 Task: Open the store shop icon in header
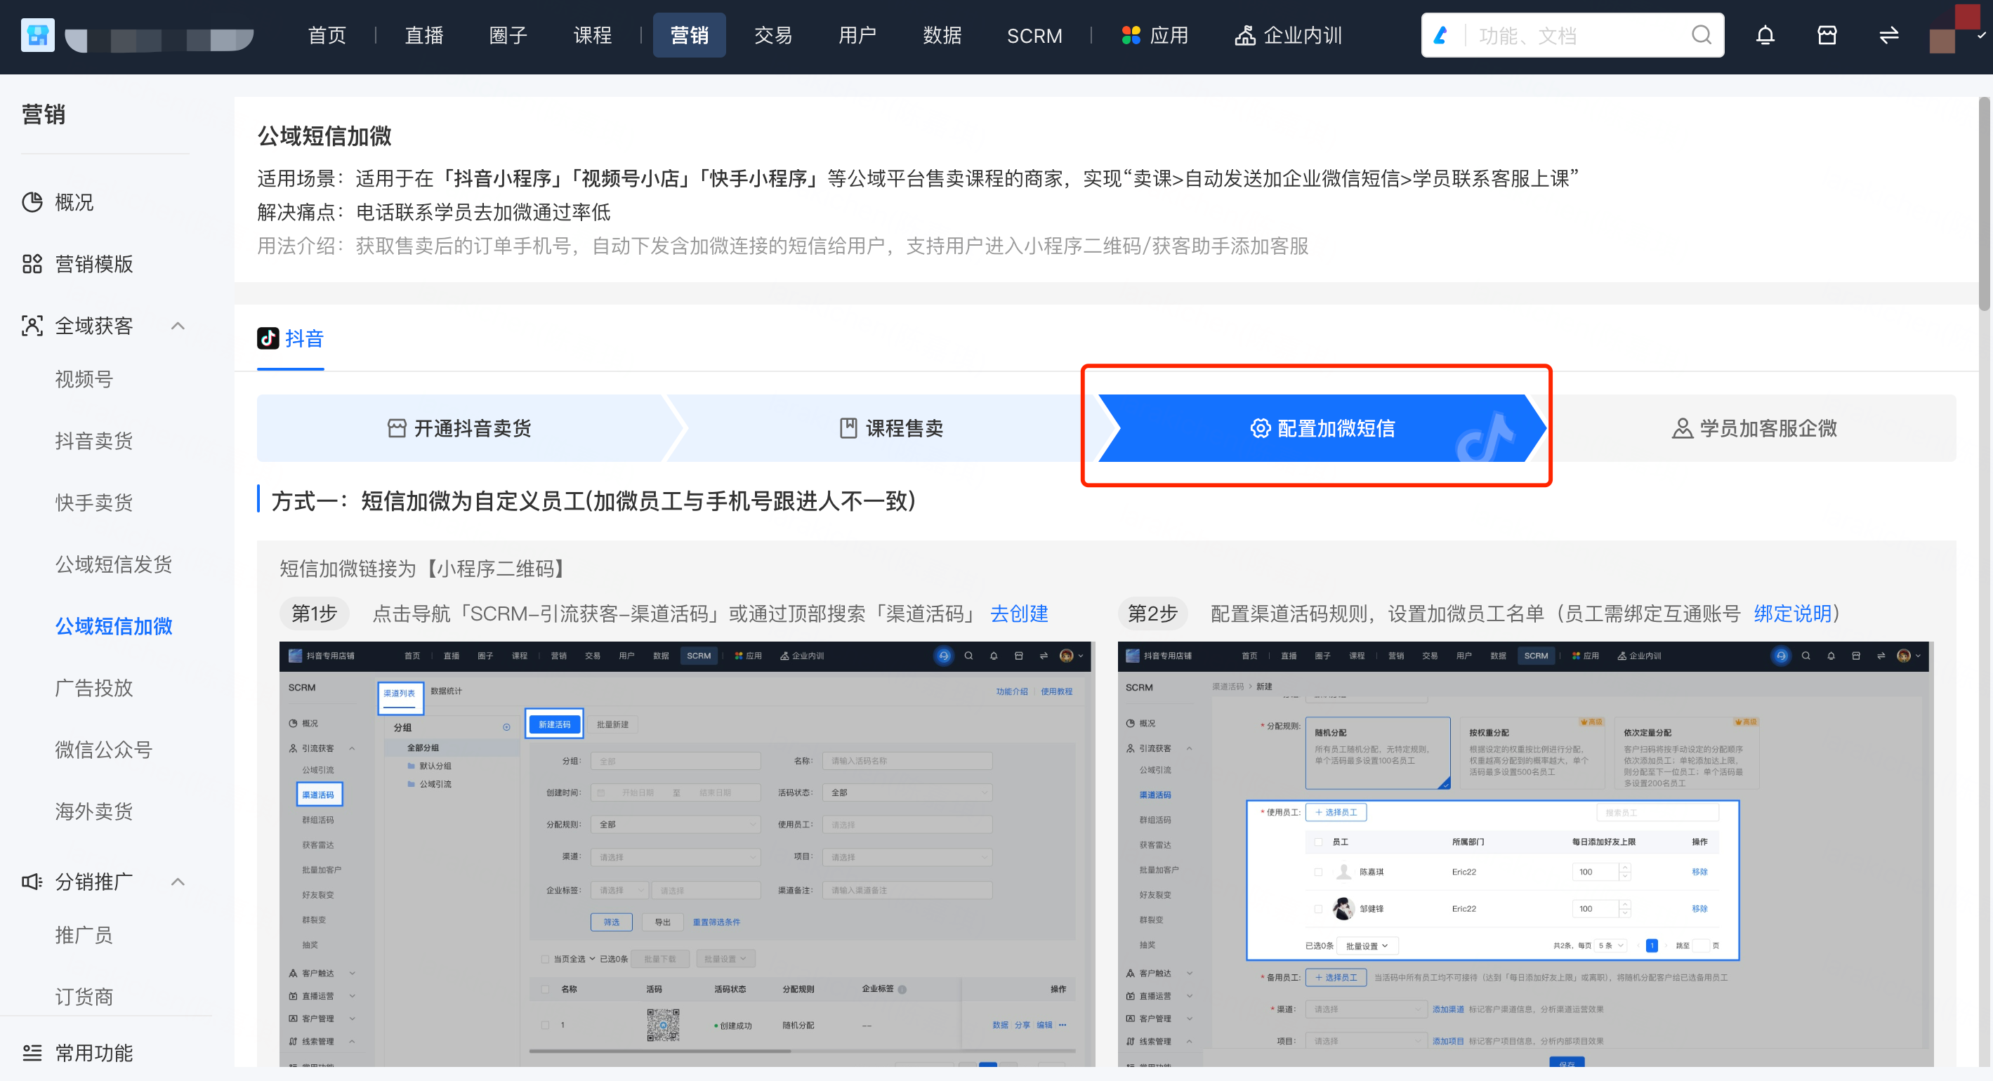(1827, 35)
